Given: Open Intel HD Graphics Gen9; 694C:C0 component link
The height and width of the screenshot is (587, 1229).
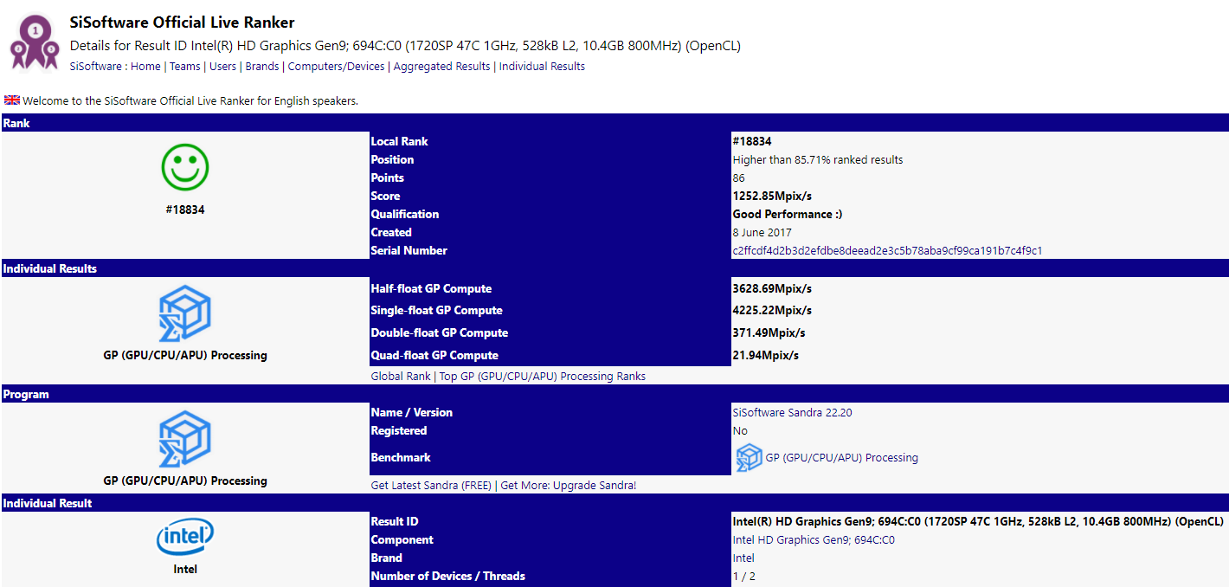Looking at the screenshot, I should coord(814,540).
